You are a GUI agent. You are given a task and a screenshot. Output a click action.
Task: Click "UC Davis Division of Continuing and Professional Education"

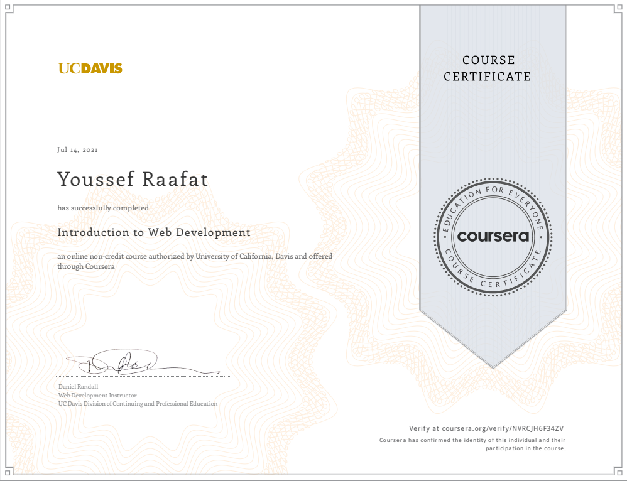138,403
